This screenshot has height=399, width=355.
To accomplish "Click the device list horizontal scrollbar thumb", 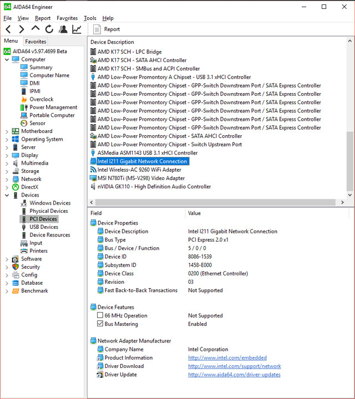I will tap(215, 202).
